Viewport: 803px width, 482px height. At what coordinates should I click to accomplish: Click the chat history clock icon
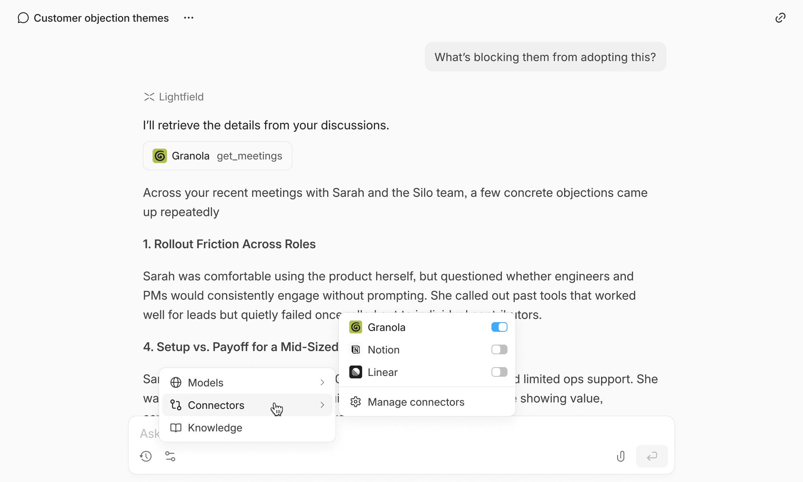146,456
